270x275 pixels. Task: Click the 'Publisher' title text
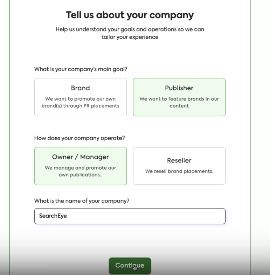pyautogui.click(x=179, y=88)
